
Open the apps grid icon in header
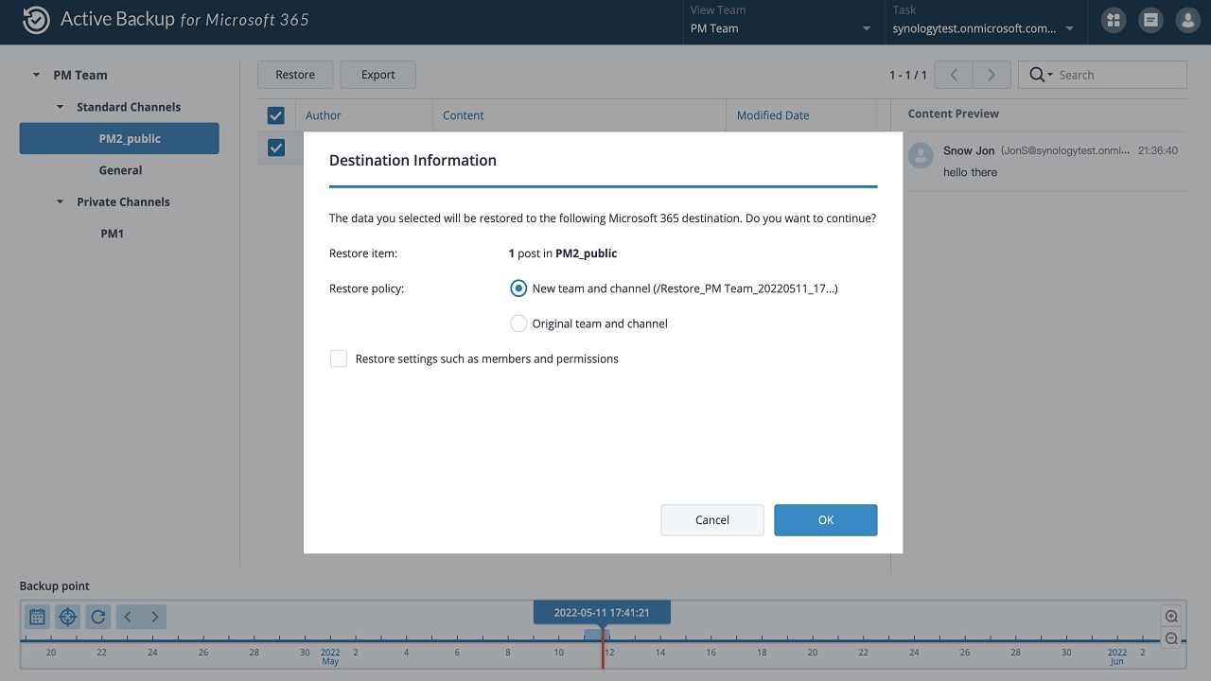tap(1114, 20)
